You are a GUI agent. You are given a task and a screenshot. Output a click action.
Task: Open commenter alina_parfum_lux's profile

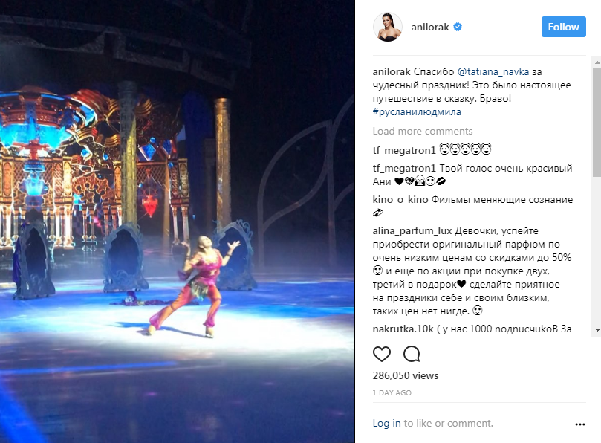pyautogui.click(x=412, y=231)
